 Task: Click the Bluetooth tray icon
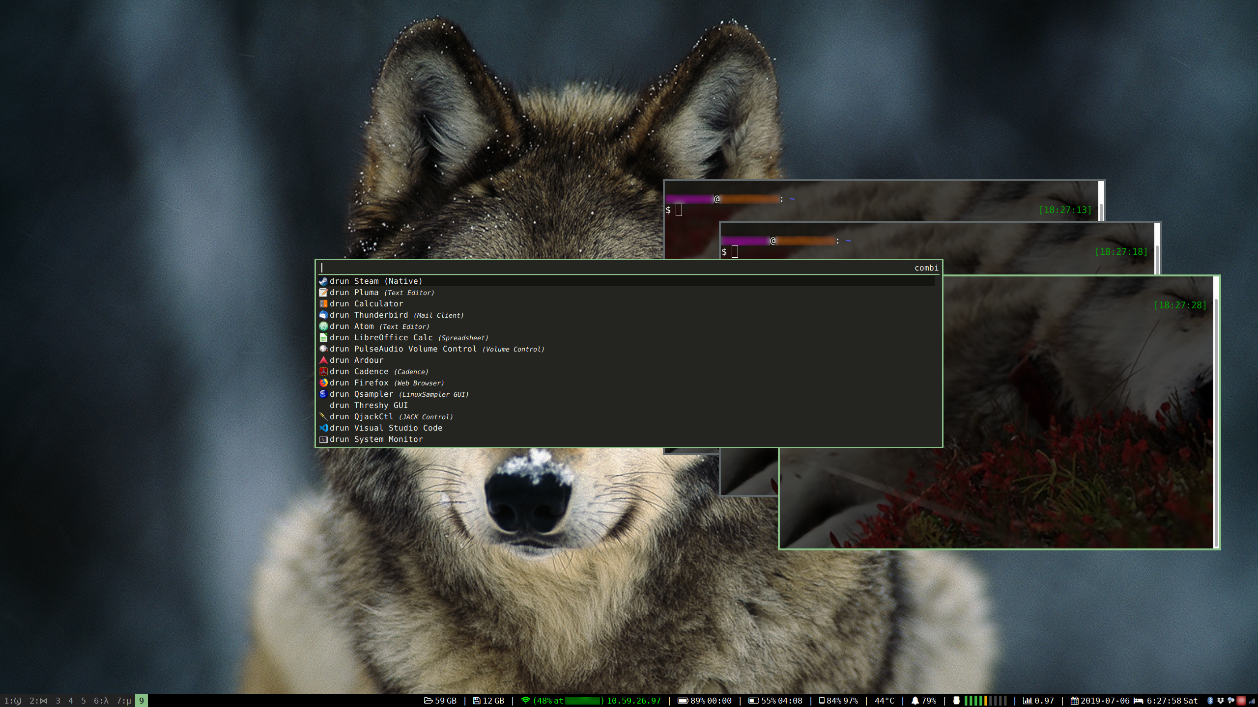pyautogui.click(x=1210, y=701)
